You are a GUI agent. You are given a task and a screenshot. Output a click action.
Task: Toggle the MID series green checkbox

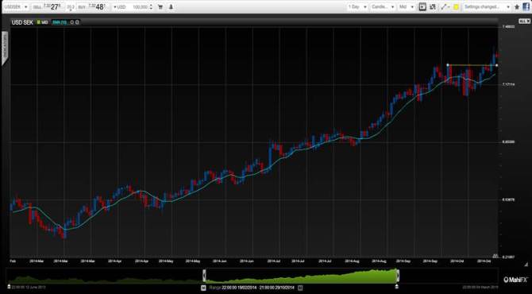click(39, 22)
